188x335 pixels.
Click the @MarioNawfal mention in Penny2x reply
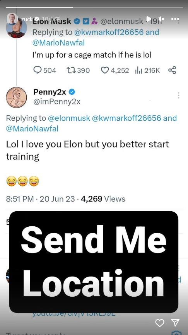click(x=32, y=128)
